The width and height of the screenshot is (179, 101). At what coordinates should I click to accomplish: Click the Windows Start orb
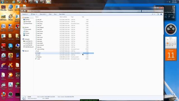3,2
